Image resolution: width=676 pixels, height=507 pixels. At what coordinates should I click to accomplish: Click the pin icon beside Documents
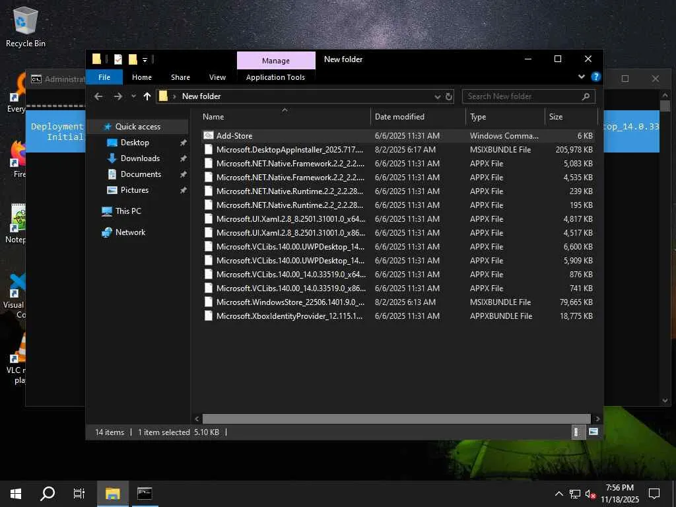(x=184, y=174)
